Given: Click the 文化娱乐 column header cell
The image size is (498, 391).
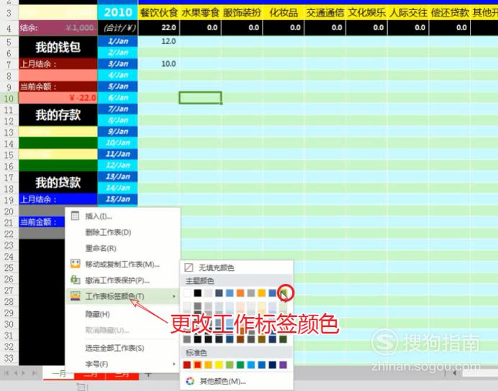Looking at the screenshot, I should pyautogui.click(x=367, y=13).
